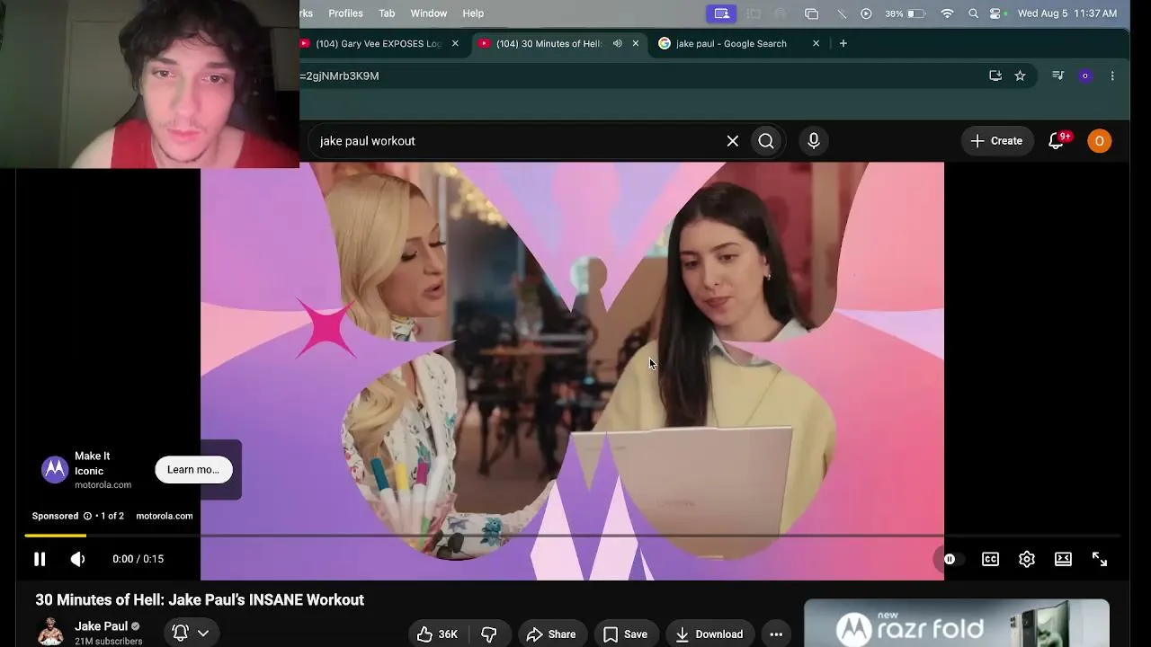Start voice search with the microphone
The image size is (1151, 647).
pos(814,141)
